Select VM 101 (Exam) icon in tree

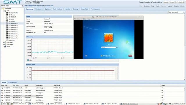[x=7, y=15]
